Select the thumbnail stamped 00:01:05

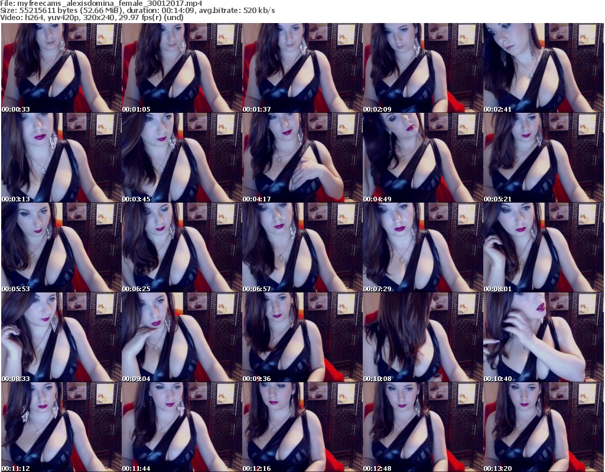click(x=182, y=68)
